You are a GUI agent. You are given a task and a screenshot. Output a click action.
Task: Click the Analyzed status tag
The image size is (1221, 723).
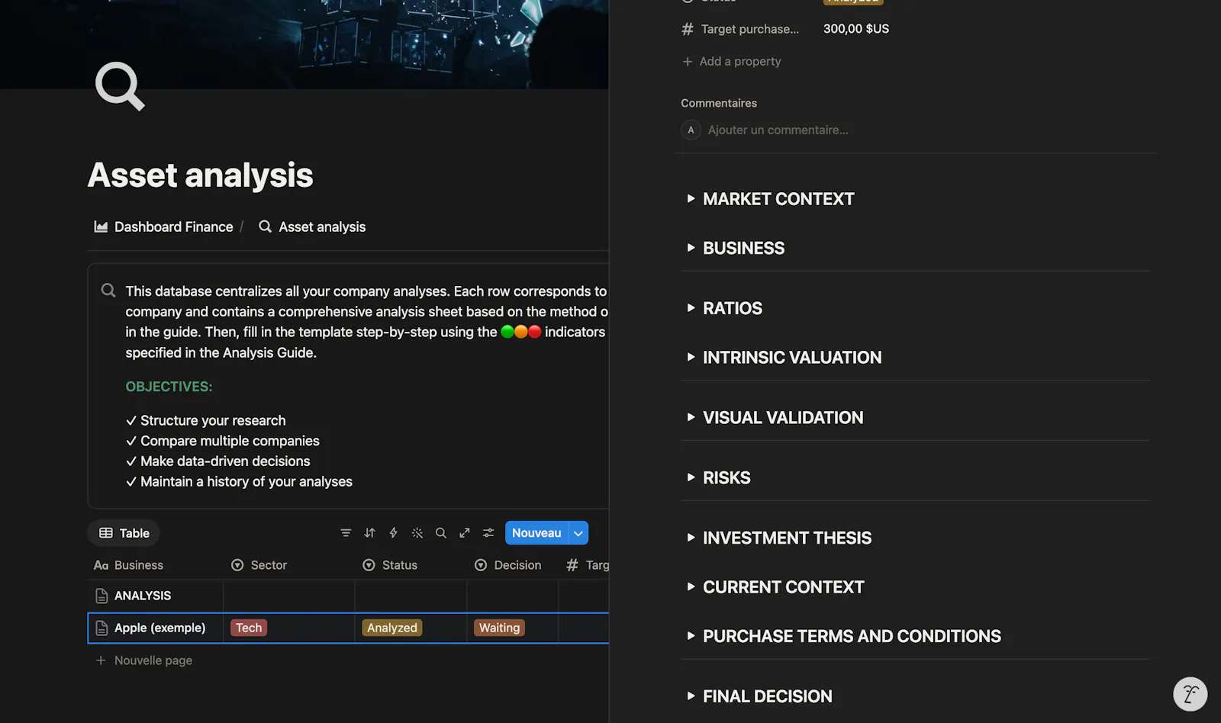click(x=392, y=628)
